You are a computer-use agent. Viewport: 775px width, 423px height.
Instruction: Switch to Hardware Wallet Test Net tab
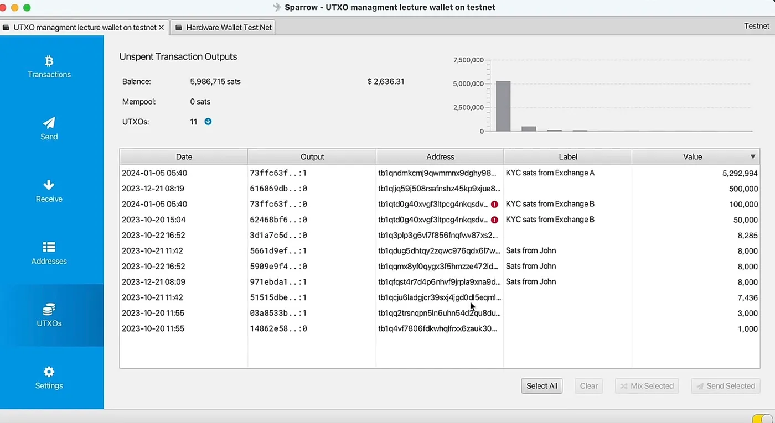click(224, 27)
